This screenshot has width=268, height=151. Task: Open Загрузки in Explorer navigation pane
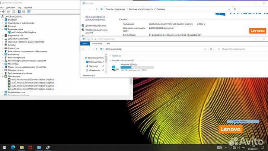93,66
